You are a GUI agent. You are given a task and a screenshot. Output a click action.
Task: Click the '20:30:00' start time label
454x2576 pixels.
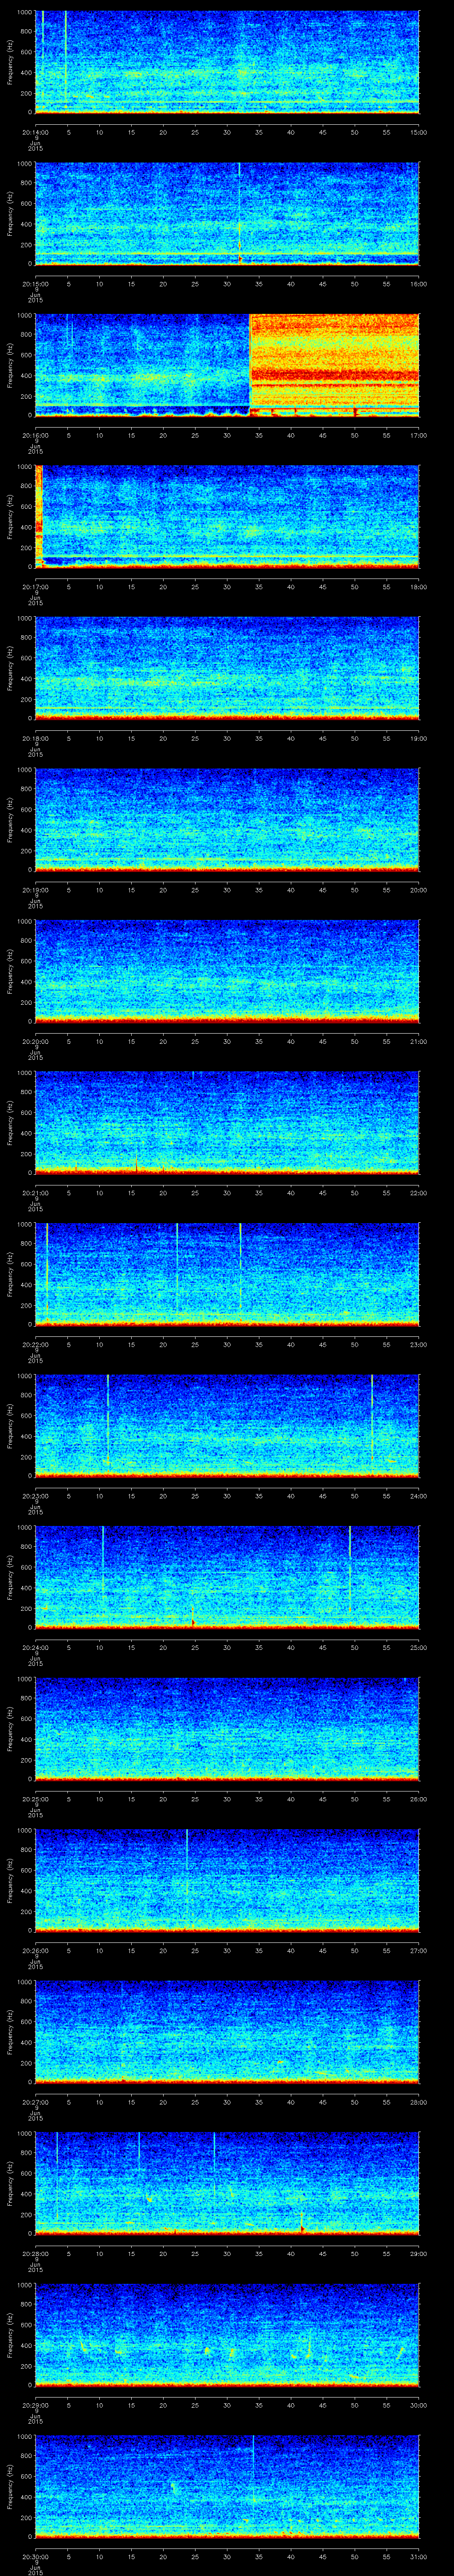click(x=35, y=2556)
